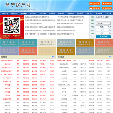The width and height of the screenshot is (113, 113).
Task: Click the 更多 link in 出租房源 panel header
Action: [x=110, y=57]
